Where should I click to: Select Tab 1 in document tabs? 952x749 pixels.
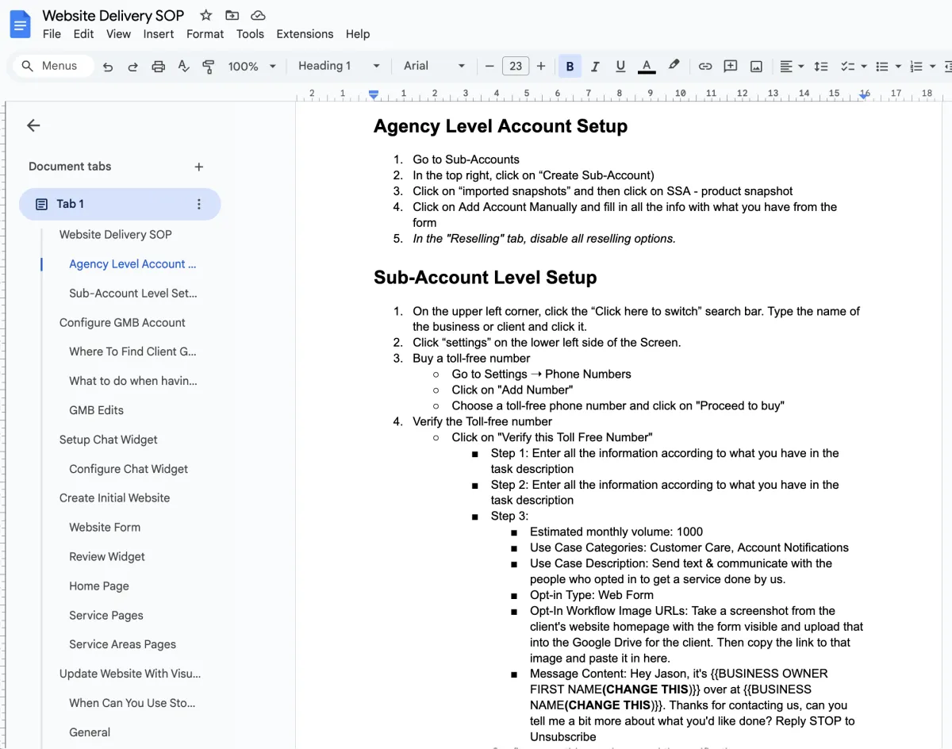coord(120,204)
